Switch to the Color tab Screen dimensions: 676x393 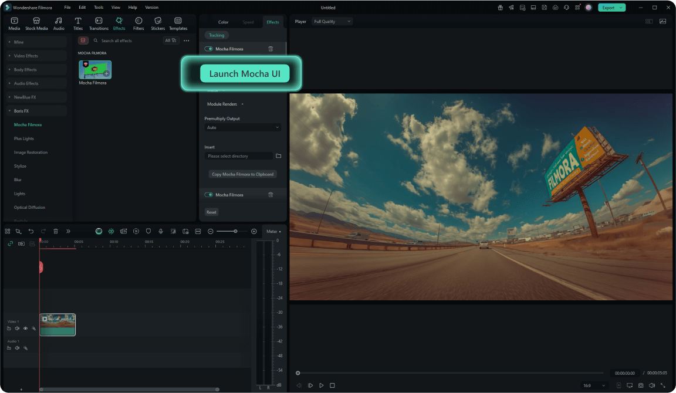(224, 22)
